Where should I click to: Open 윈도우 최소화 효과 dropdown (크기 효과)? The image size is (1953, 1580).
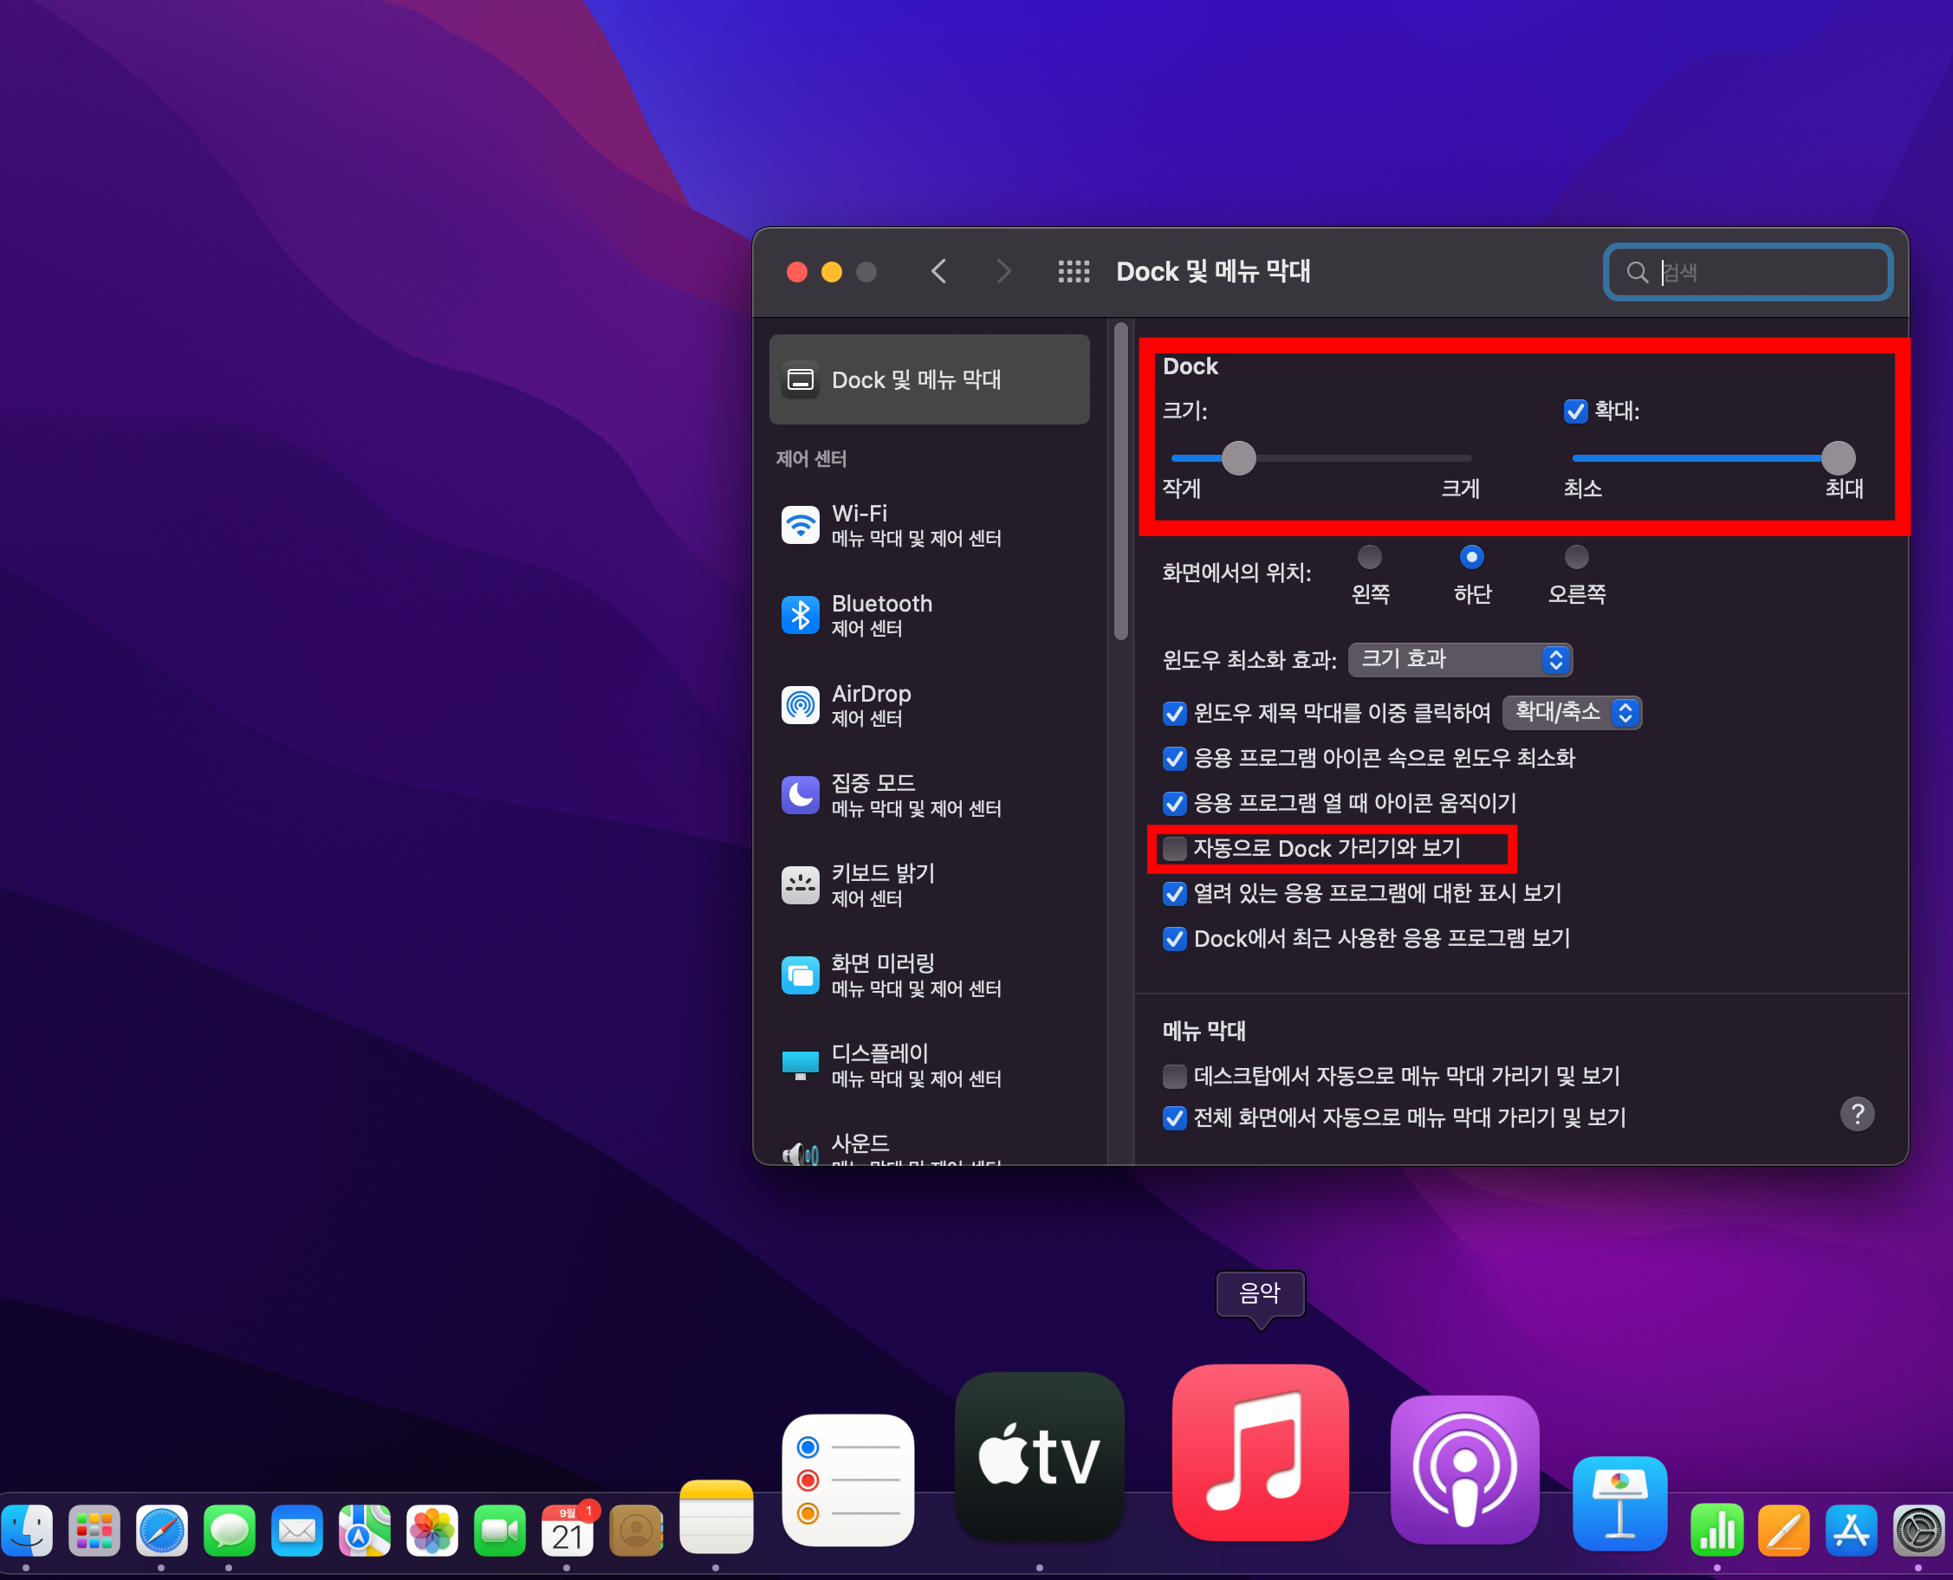coord(1461,659)
